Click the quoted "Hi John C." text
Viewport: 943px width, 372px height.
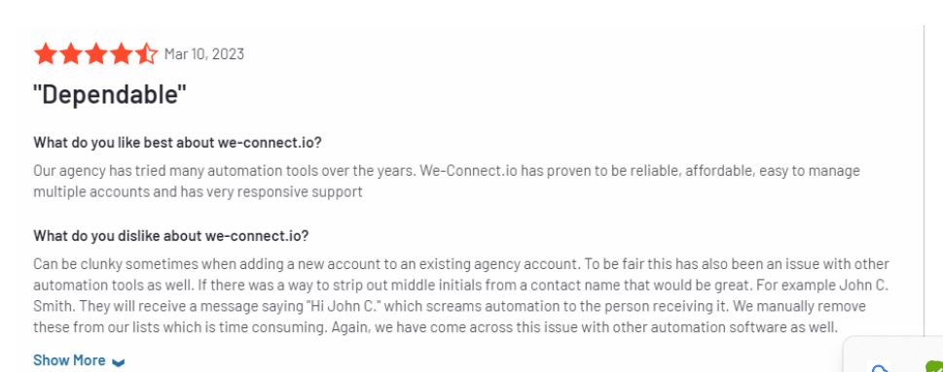343,307
